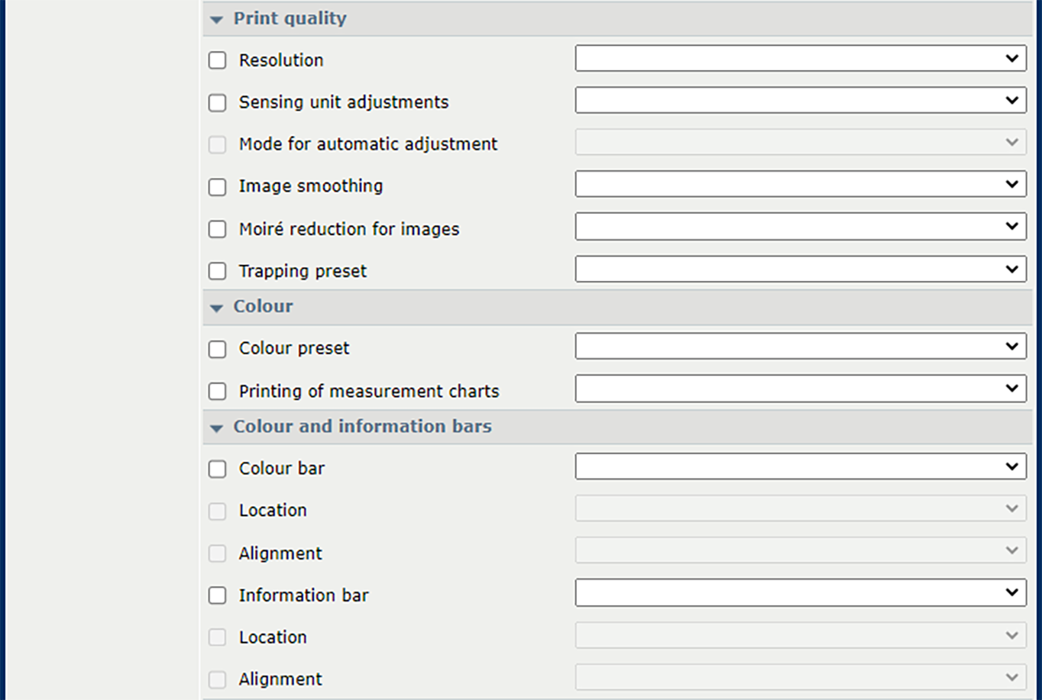Enable the Resolution checkbox
The height and width of the screenshot is (700, 1042).
tap(218, 60)
